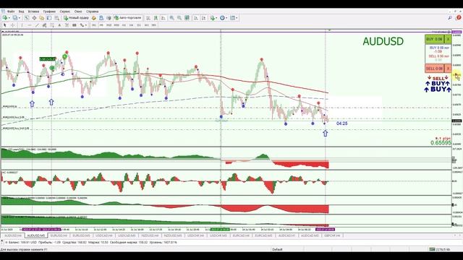Viewport: 463px width, 260px height.
Task: Click the connection status 2276/5 kb
Action: click(x=440, y=249)
